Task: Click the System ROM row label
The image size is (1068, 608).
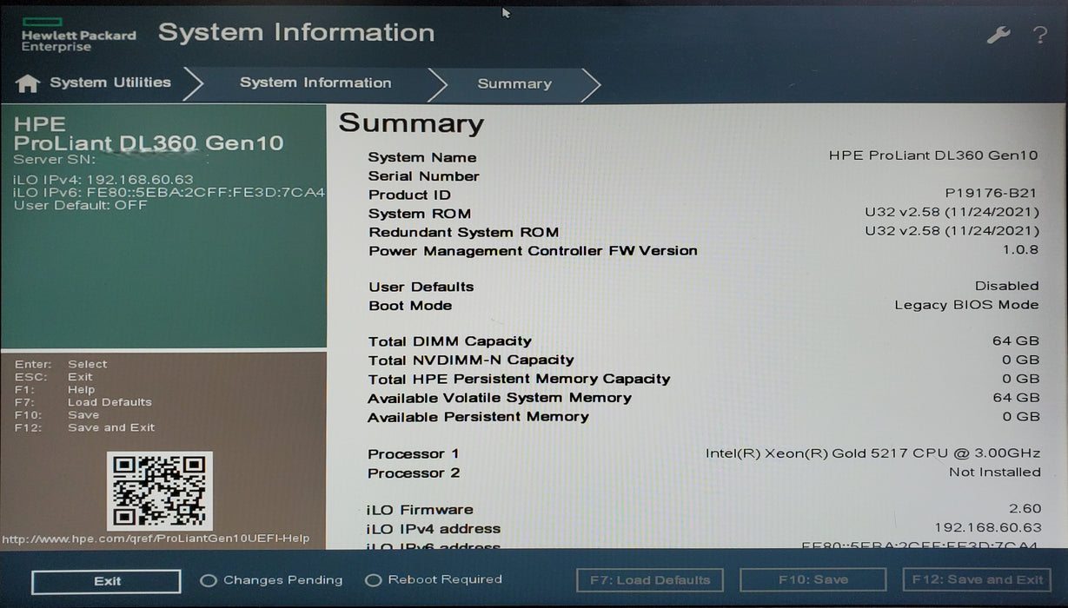Action: pyautogui.click(x=420, y=214)
